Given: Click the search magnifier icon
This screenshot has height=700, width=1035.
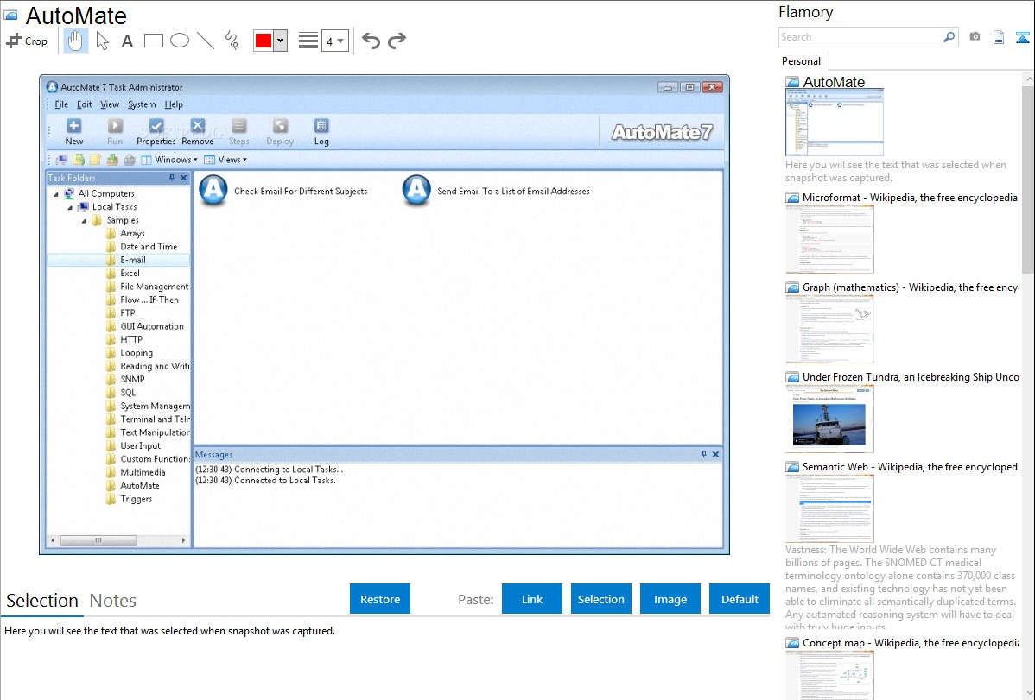Looking at the screenshot, I should tap(949, 37).
